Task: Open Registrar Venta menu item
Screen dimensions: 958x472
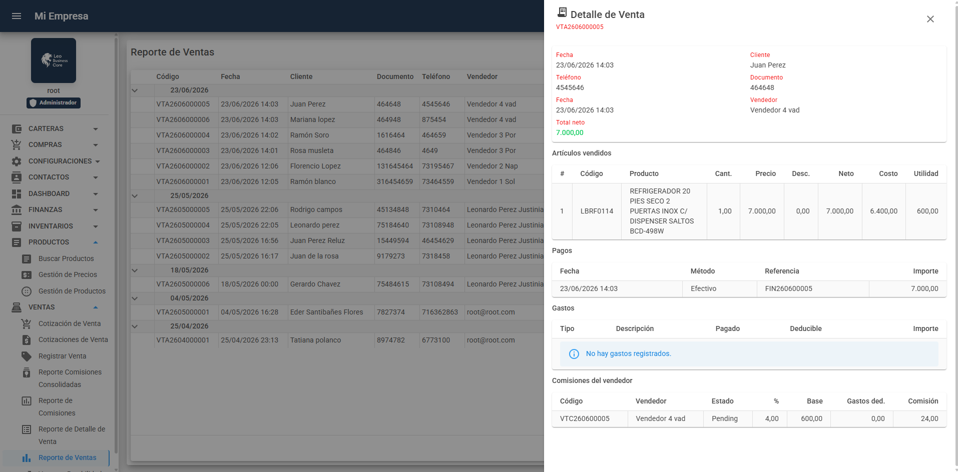Action: 62,356
